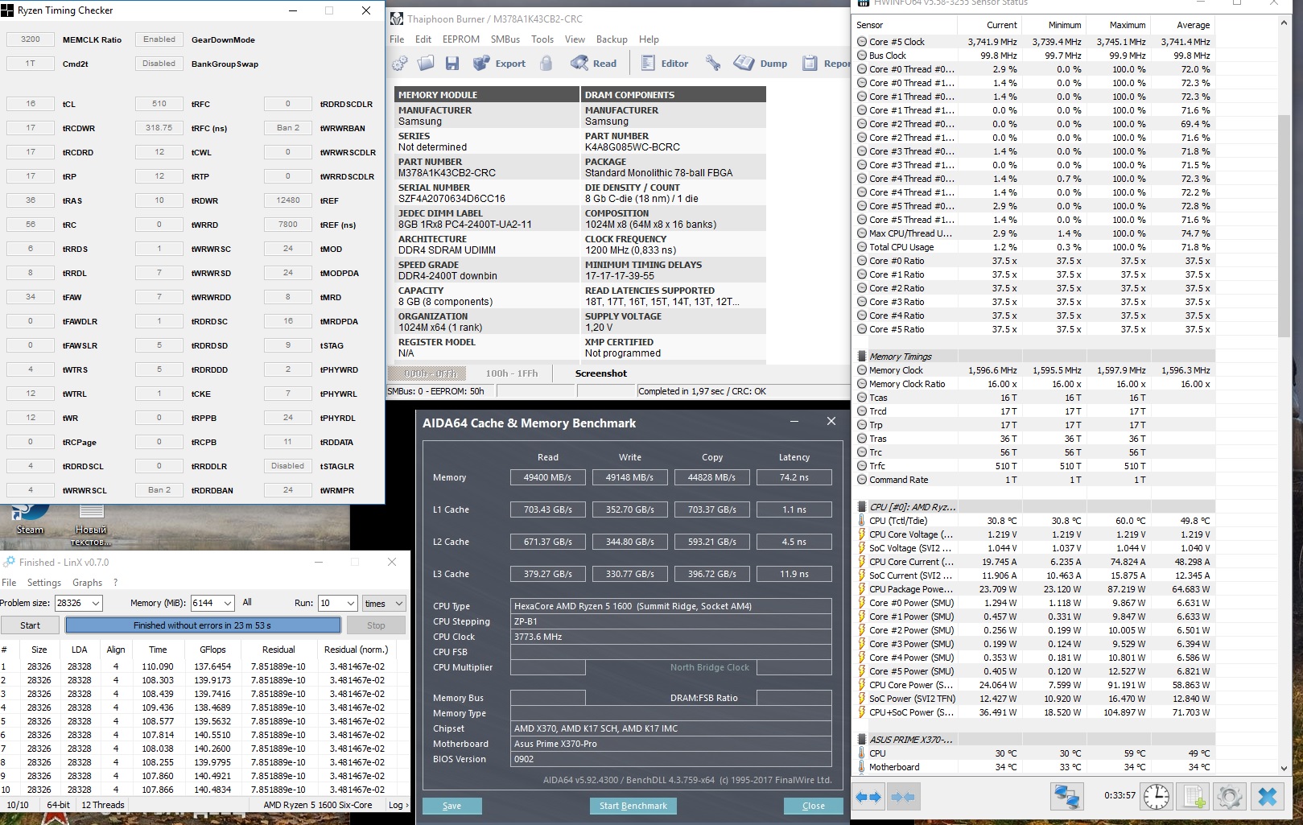
Task: Click the Export toolbar button in Thaiphoon
Action: pos(500,64)
